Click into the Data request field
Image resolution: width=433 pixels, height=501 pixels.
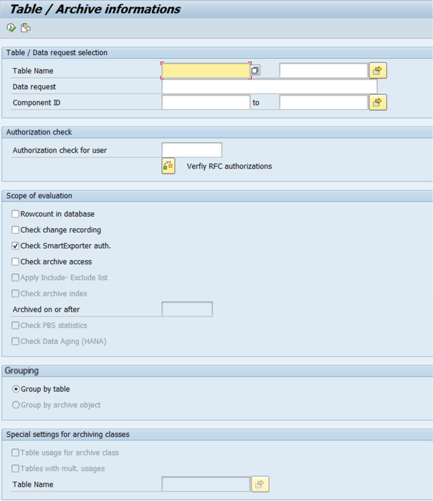coord(269,87)
